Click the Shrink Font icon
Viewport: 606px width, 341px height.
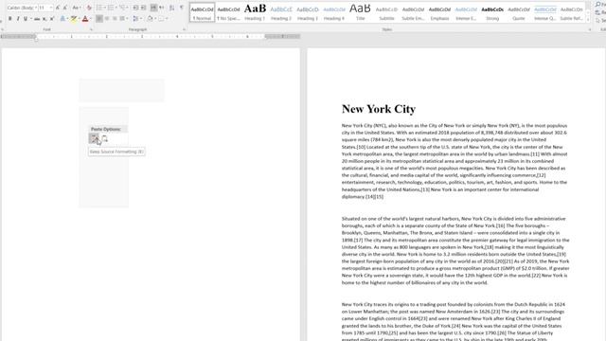click(65, 8)
